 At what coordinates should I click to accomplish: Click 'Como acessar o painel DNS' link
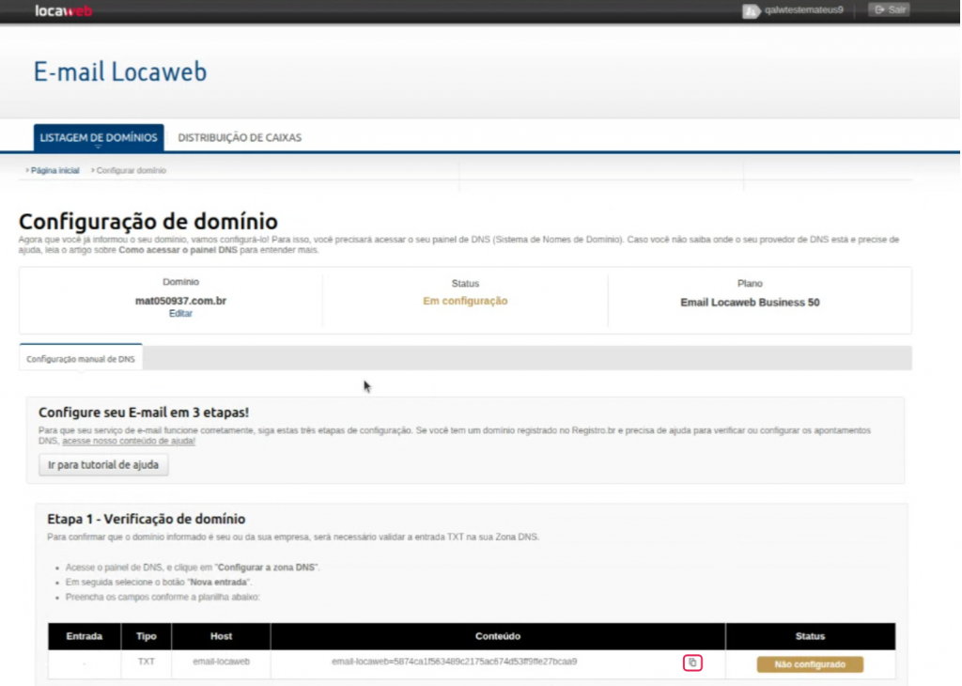[178, 250]
